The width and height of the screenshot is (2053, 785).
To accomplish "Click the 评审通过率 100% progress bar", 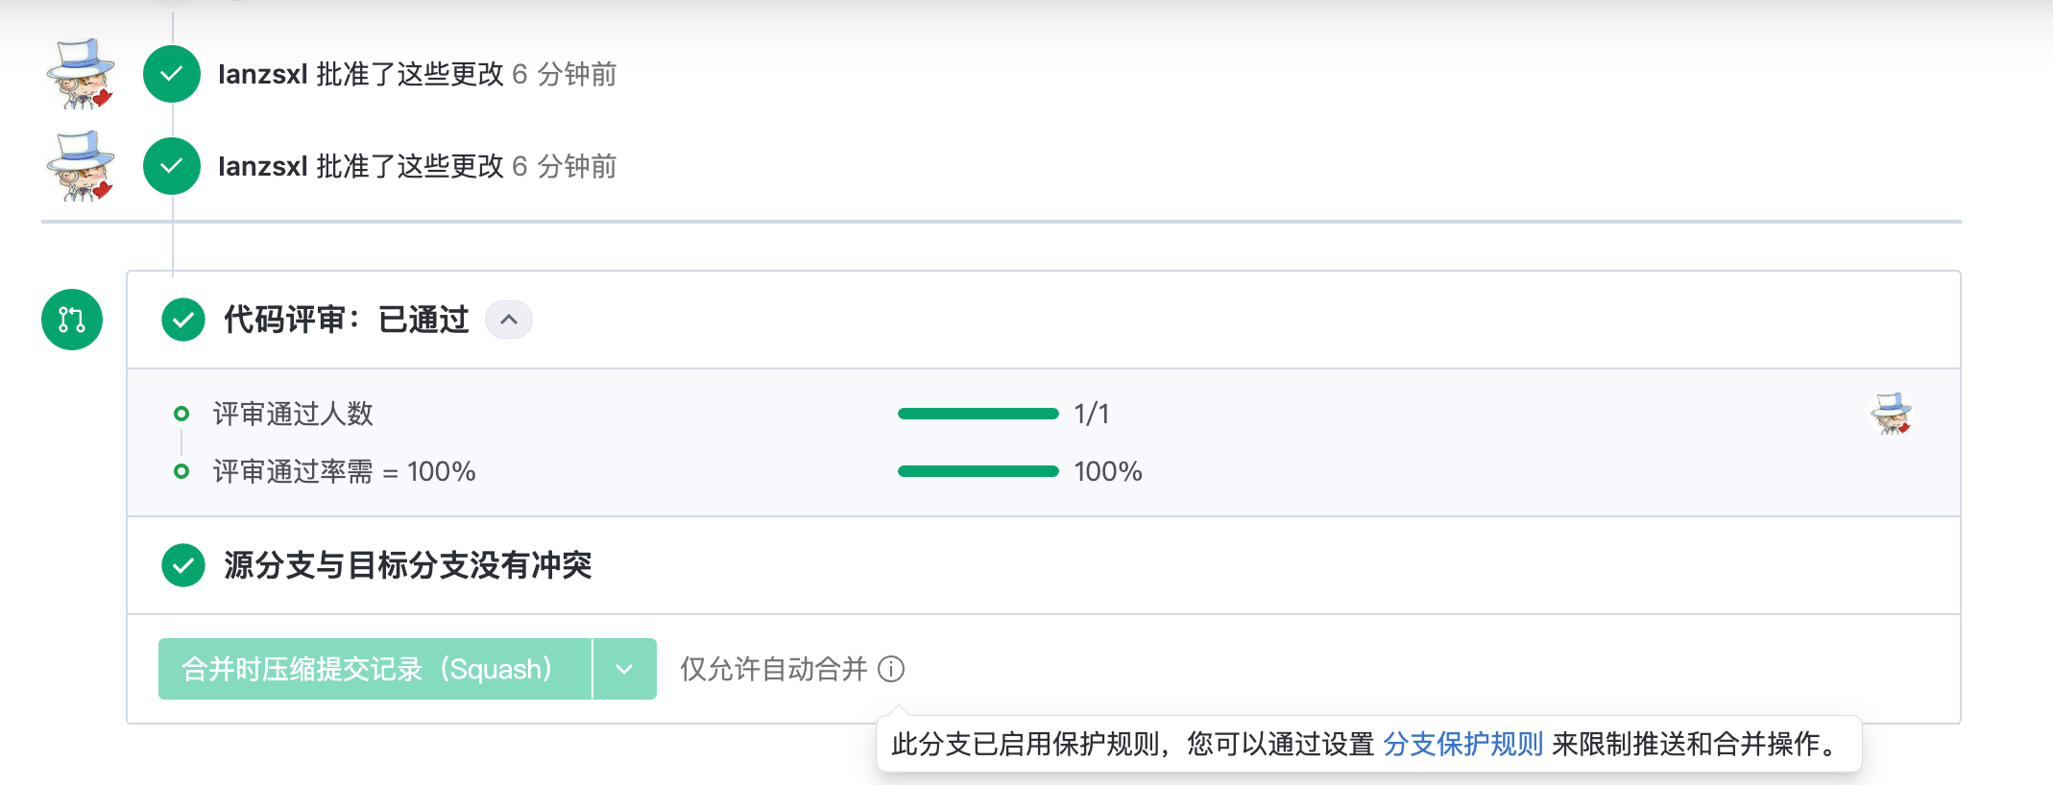I will point(978,471).
